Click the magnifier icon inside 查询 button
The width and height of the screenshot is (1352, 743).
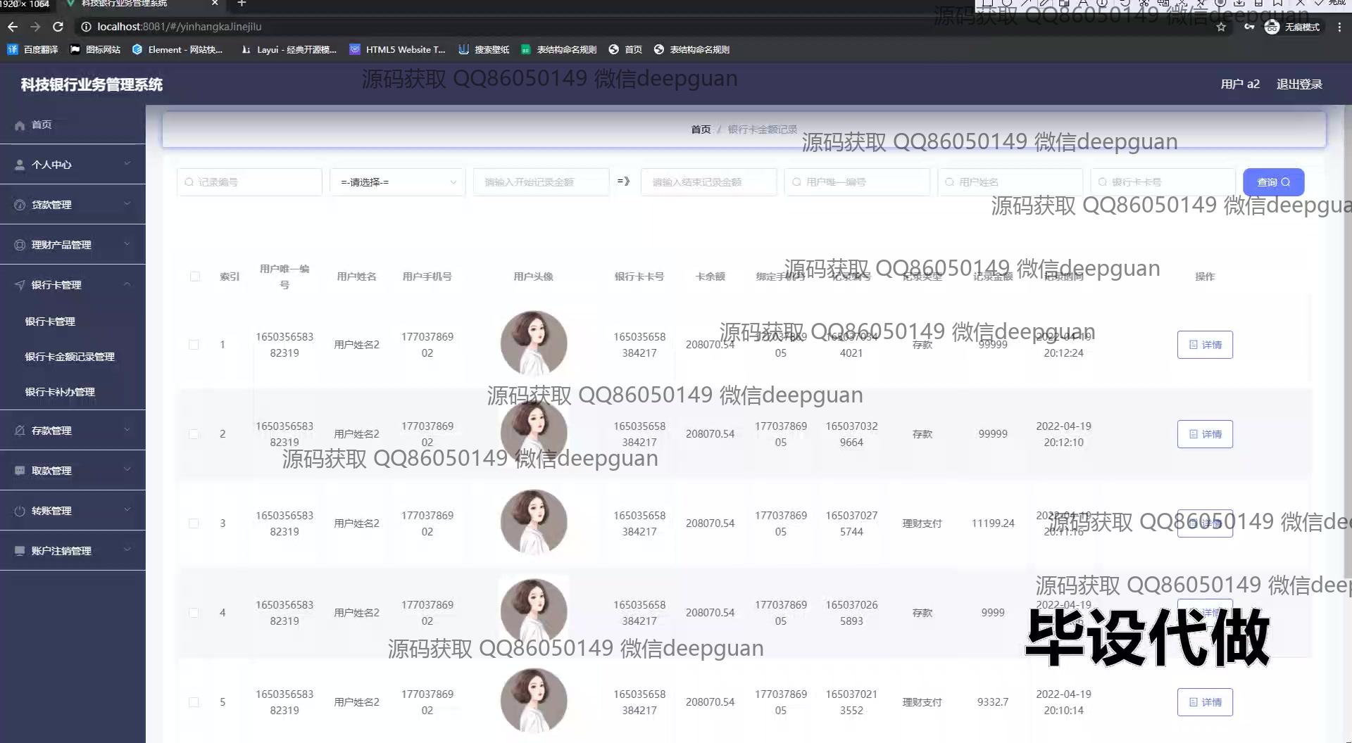(1286, 182)
